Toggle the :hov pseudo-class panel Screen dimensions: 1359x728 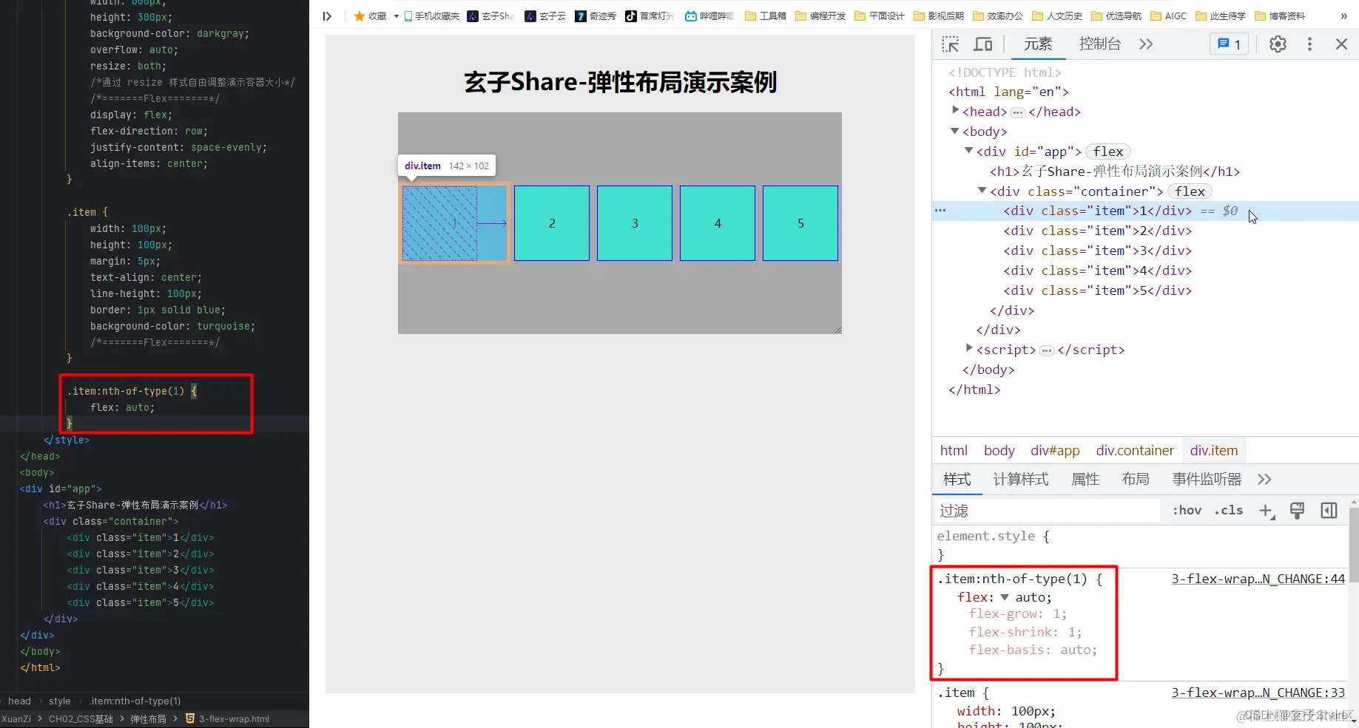tap(1186, 510)
